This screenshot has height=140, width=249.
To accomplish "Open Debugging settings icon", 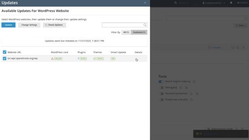I will [x=186, y=87].
